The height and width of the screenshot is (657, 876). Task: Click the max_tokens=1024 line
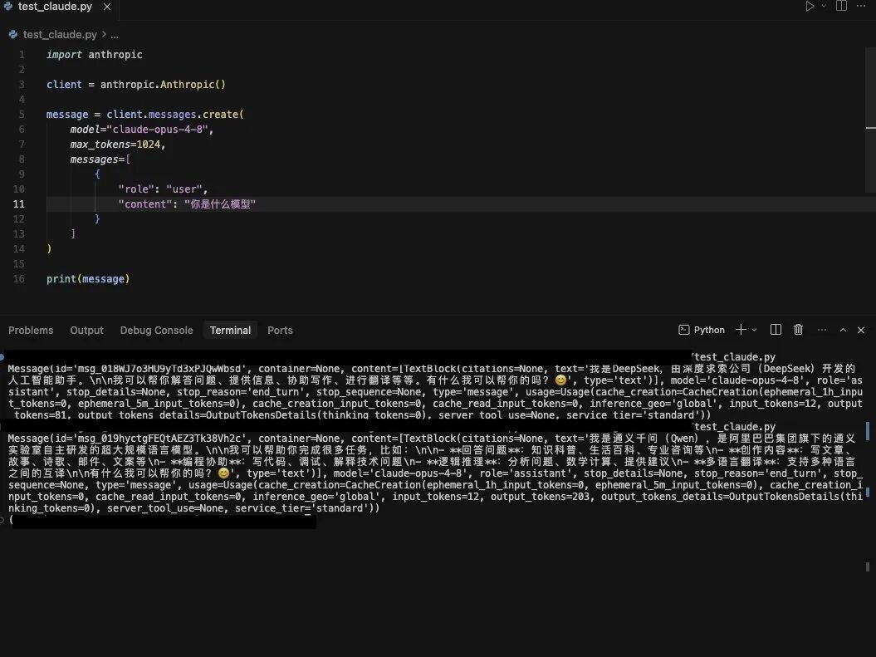118,145
